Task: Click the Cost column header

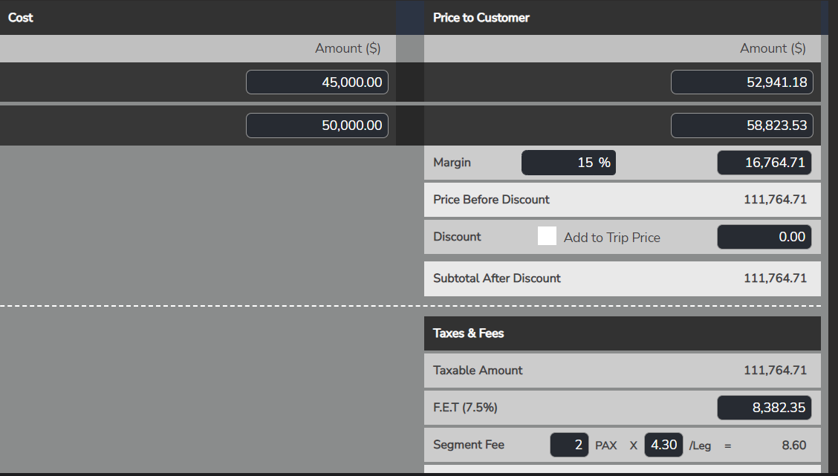Action: point(21,17)
